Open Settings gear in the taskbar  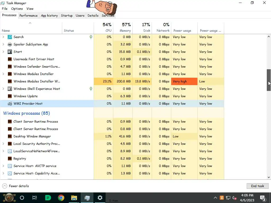point(100,198)
